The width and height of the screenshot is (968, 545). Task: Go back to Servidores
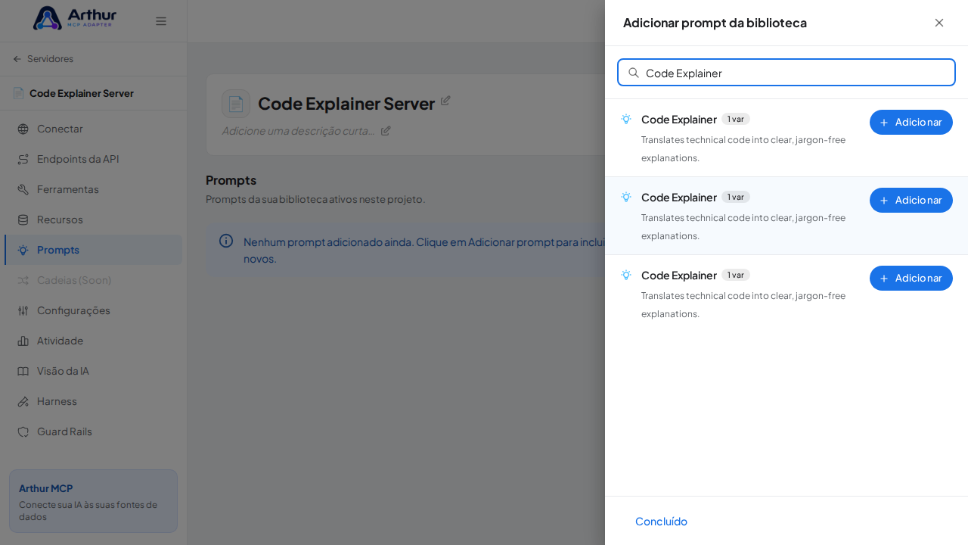click(x=43, y=59)
